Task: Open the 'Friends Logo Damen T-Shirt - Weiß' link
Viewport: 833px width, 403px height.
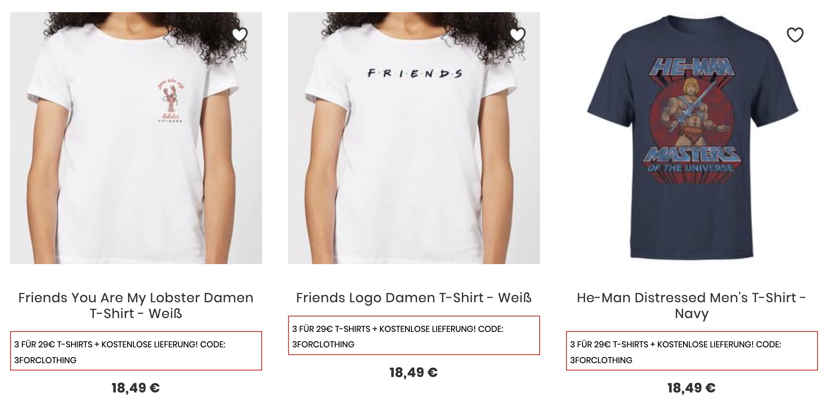Action: 414,298
